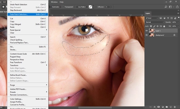Screen dimensions: 180x109
Task: Click New selection square icon in options bar
Action: tap(3, 7)
